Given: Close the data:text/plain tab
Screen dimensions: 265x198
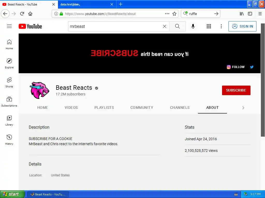Looking at the screenshot, I should pos(112,4).
